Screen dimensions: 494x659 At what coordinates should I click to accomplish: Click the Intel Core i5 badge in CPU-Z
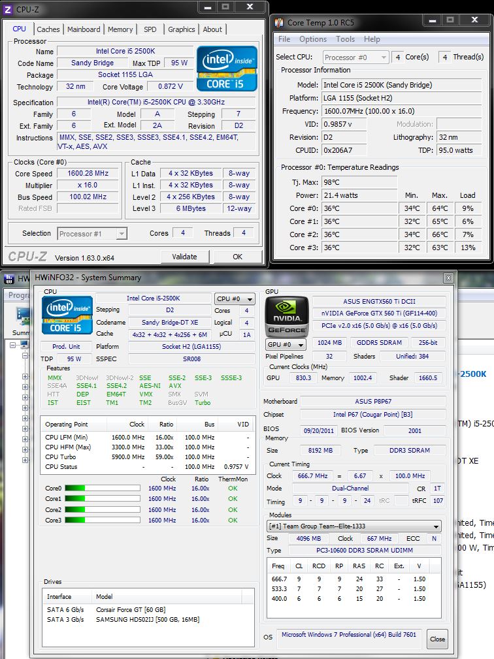tap(227, 69)
